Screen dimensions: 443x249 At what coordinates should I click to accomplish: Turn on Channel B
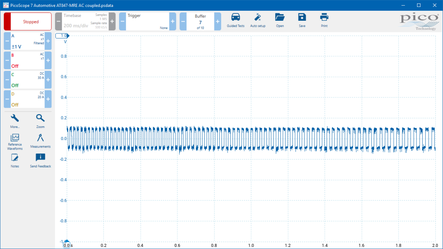click(28, 61)
